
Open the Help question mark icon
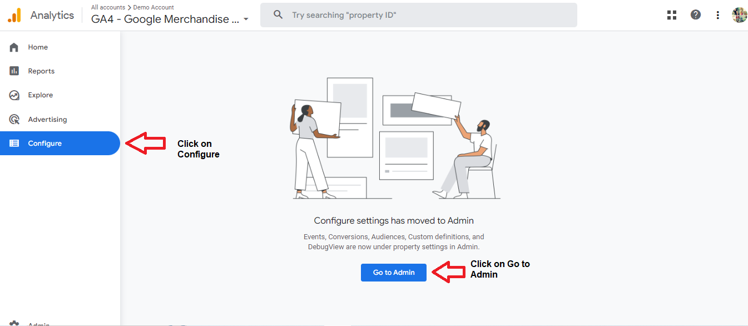pos(696,15)
